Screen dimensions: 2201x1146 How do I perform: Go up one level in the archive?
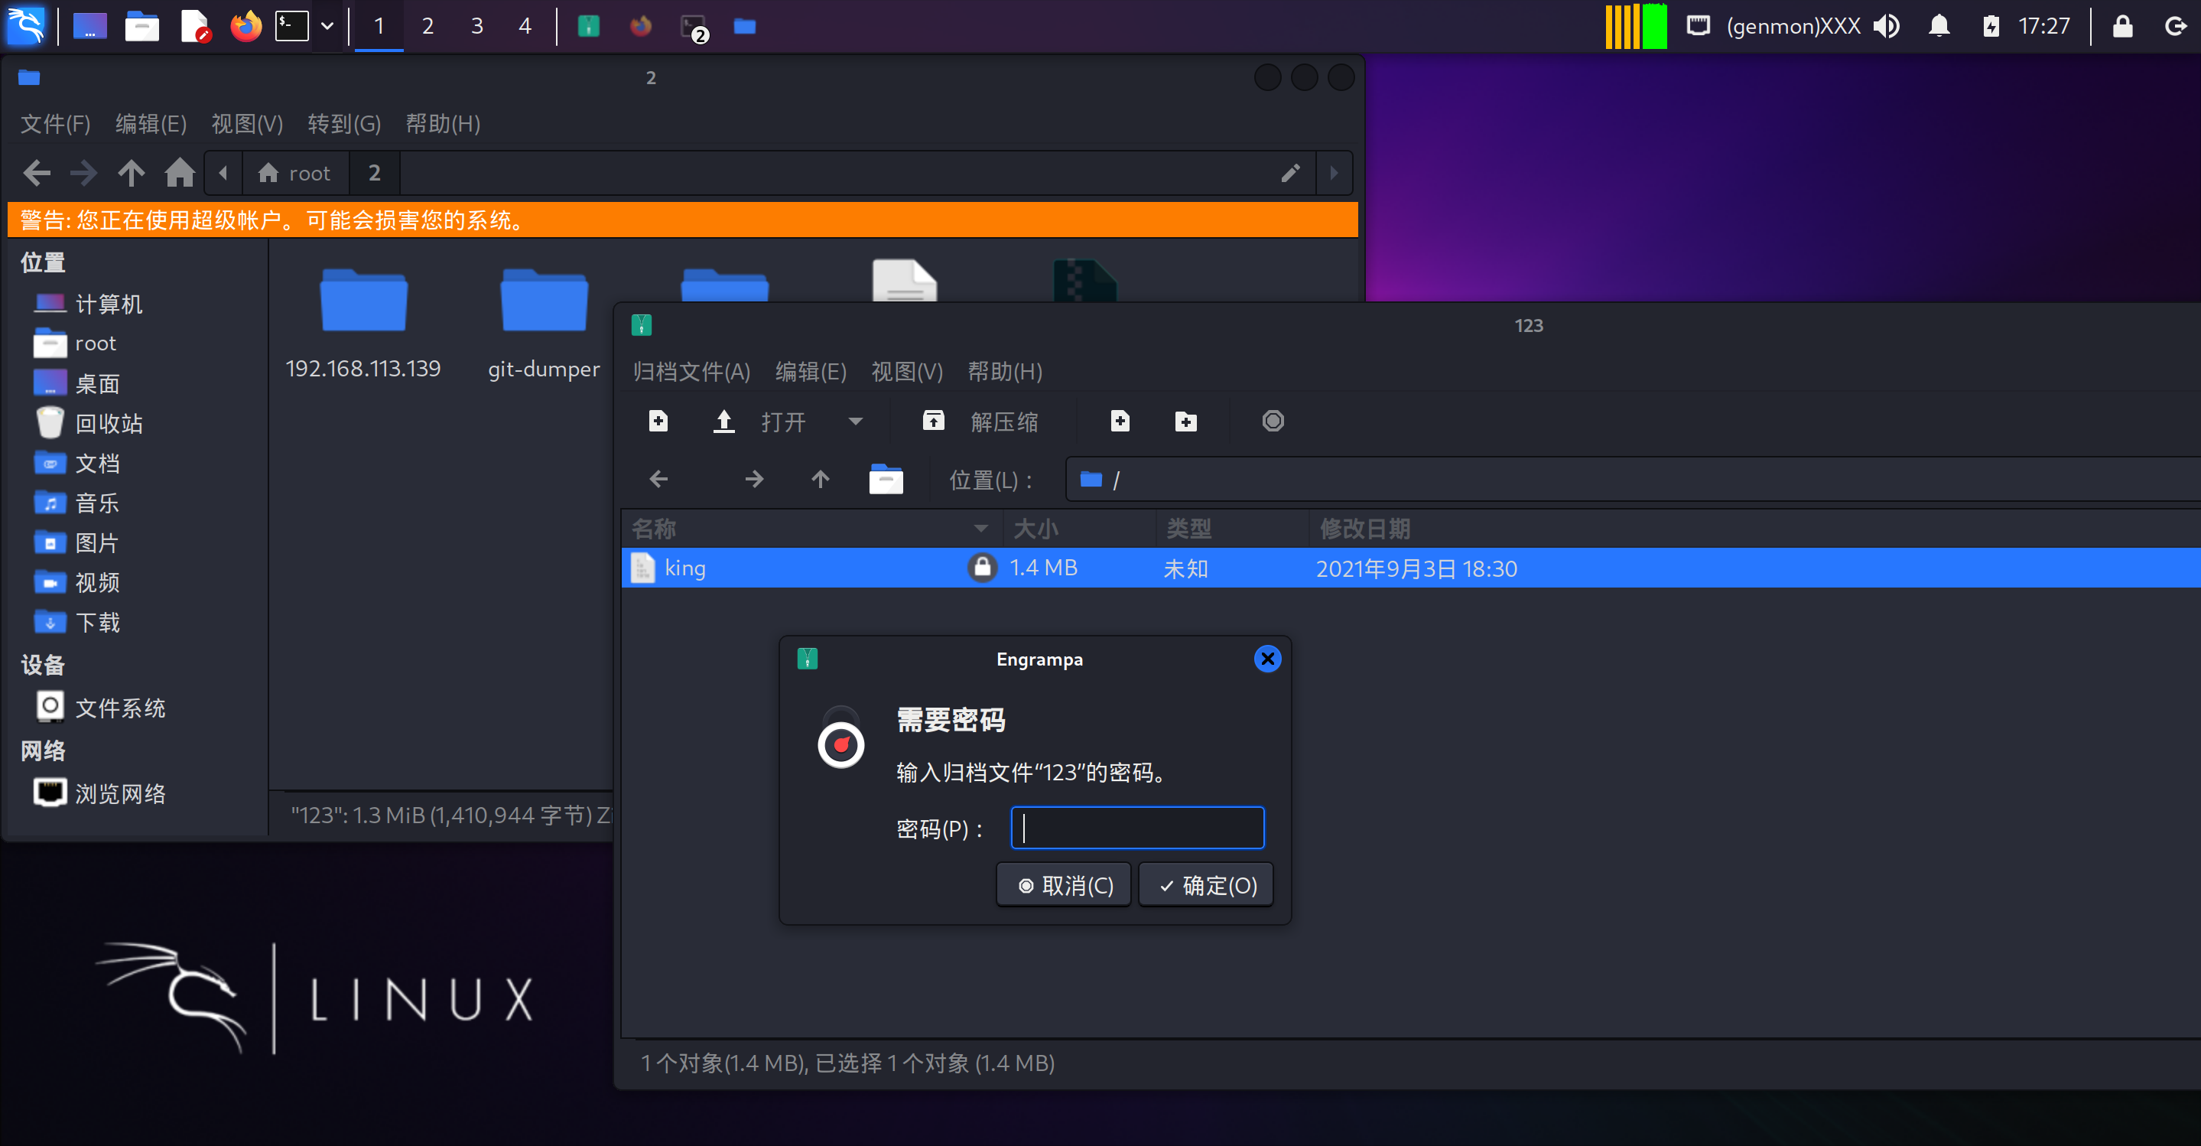(819, 480)
